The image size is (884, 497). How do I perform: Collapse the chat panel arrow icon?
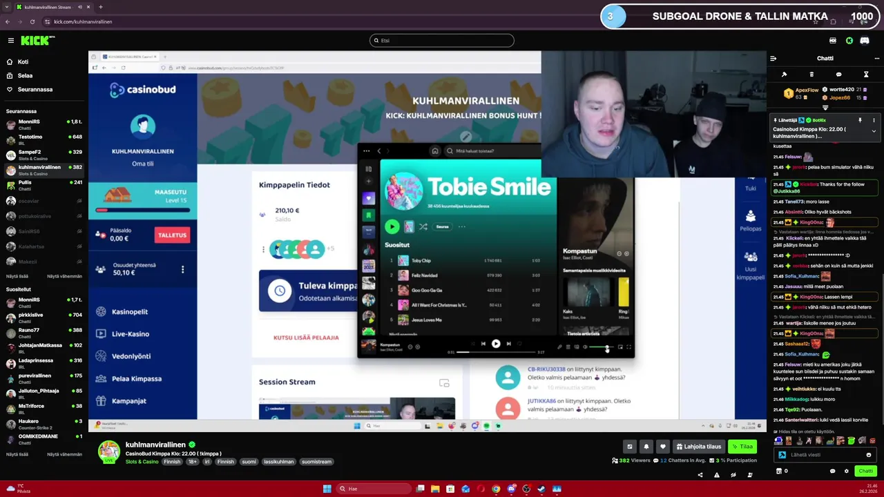(773, 59)
